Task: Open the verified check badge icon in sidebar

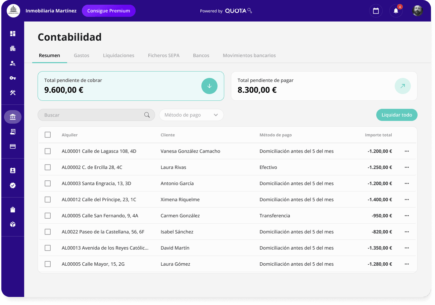Action: [13, 185]
